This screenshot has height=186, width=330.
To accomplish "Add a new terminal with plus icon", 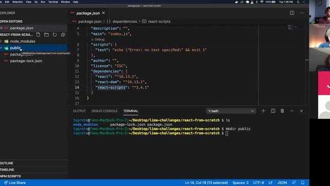I will tap(263, 111).
